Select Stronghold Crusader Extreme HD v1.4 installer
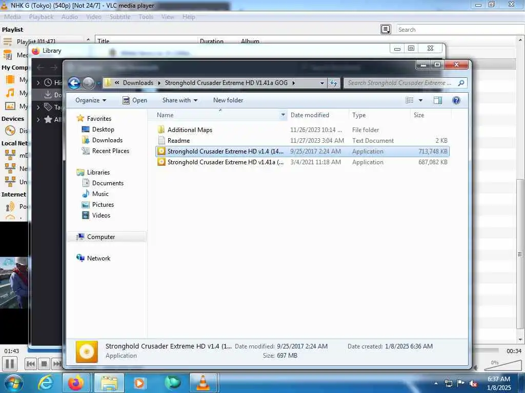525x393 pixels. click(302, 151)
